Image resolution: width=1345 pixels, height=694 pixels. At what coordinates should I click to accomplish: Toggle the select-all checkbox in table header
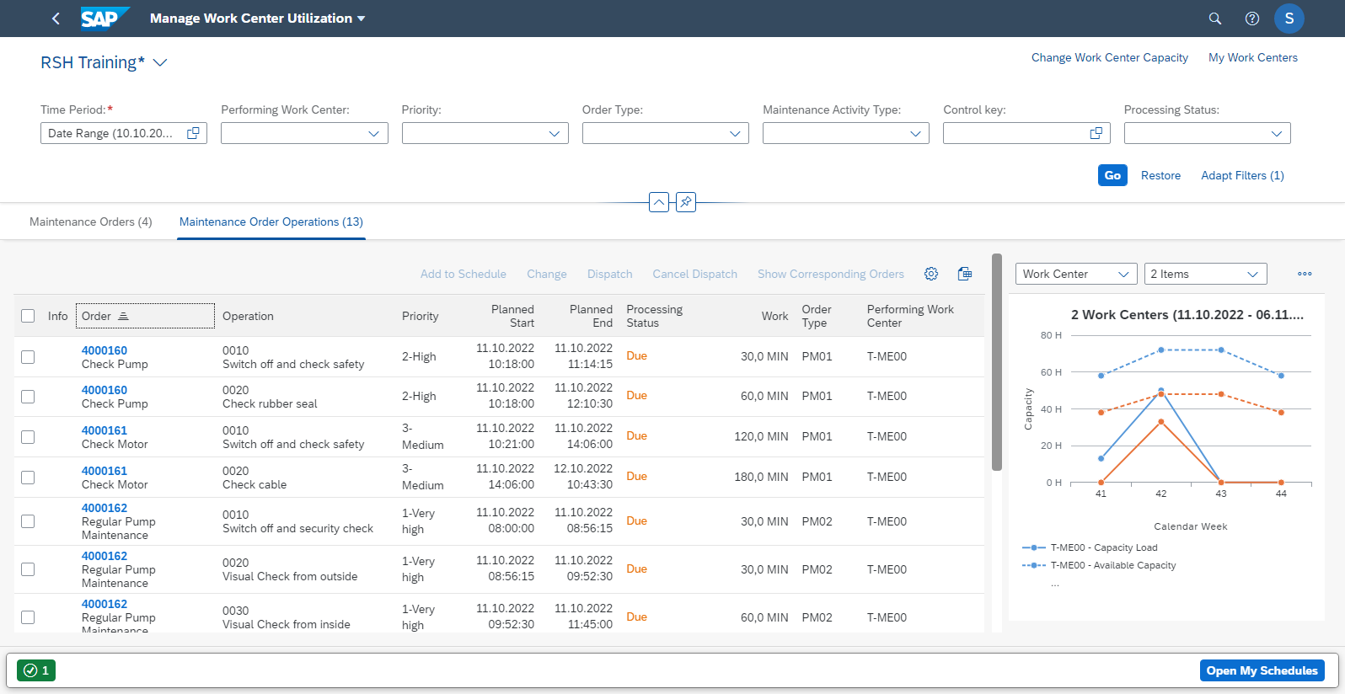[28, 316]
